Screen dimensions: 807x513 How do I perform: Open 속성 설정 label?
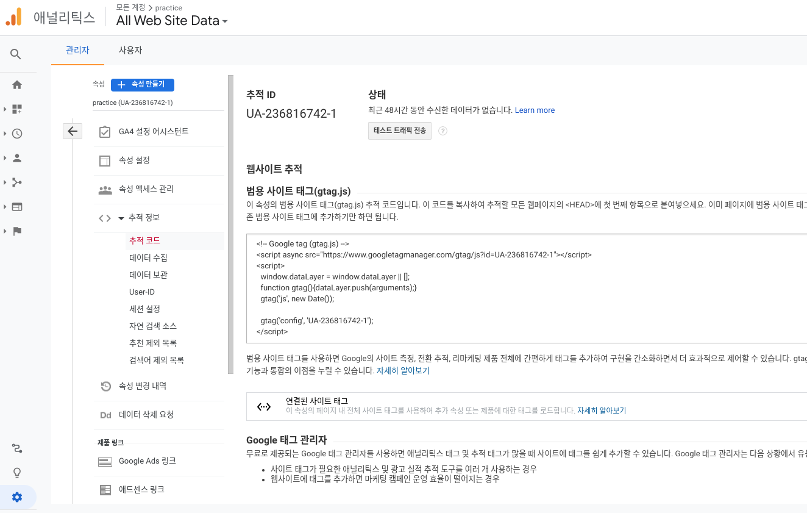(134, 160)
